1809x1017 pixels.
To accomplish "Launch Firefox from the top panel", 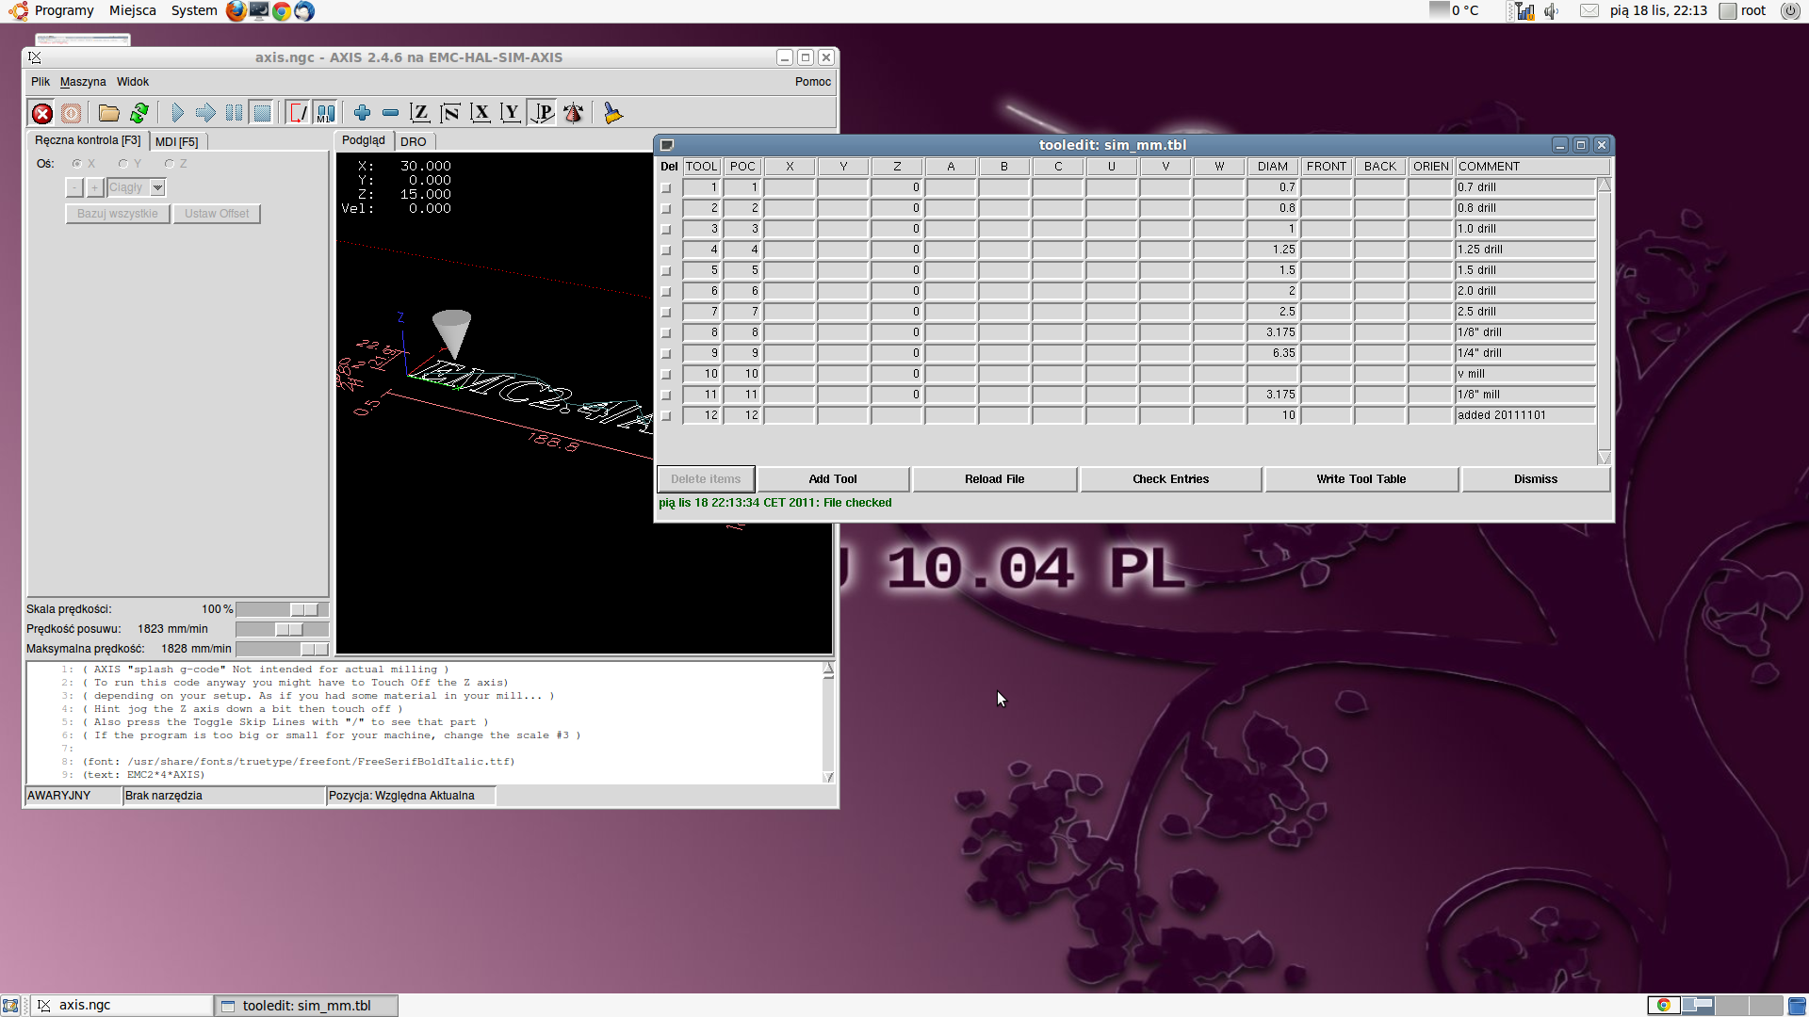I will (236, 10).
